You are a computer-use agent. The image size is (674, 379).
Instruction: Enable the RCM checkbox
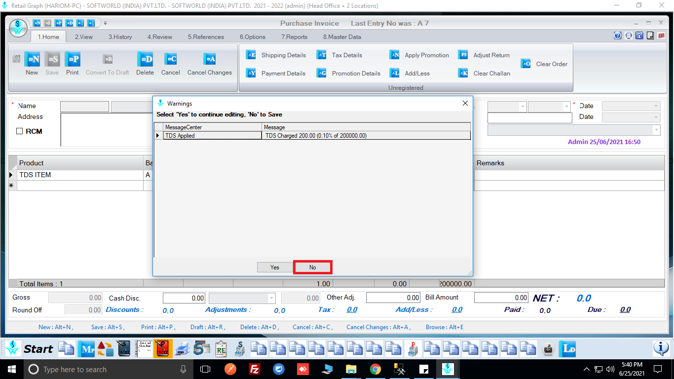[x=20, y=131]
